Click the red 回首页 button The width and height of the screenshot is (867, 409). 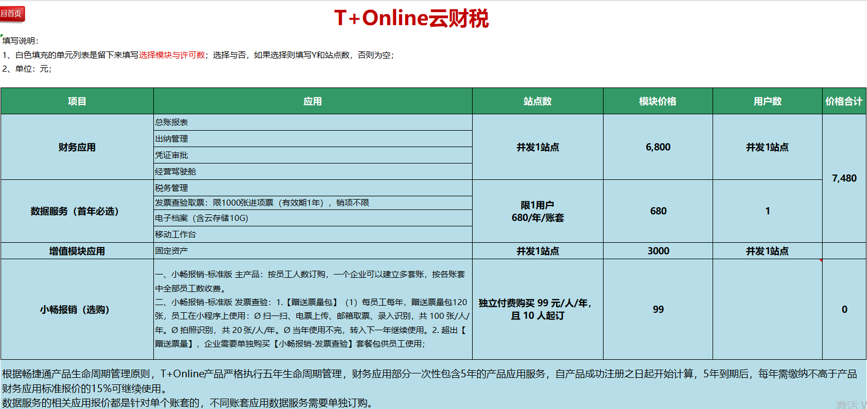coord(12,14)
